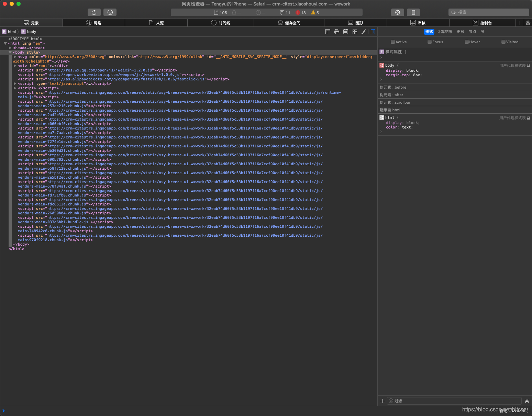The image size is (532, 416).
Task: Expand the 伪元素 ::before section
Action: [455, 87]
